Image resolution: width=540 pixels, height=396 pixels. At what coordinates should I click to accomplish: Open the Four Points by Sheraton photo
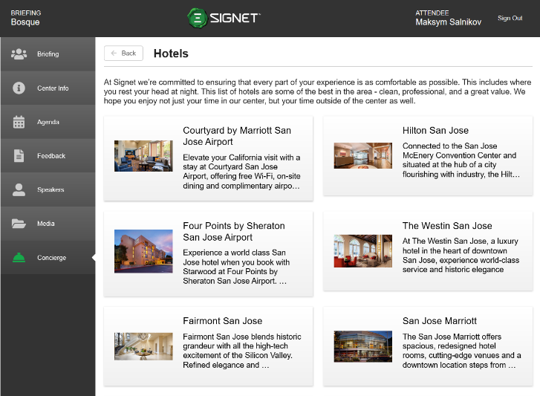[x=143, y=251]
